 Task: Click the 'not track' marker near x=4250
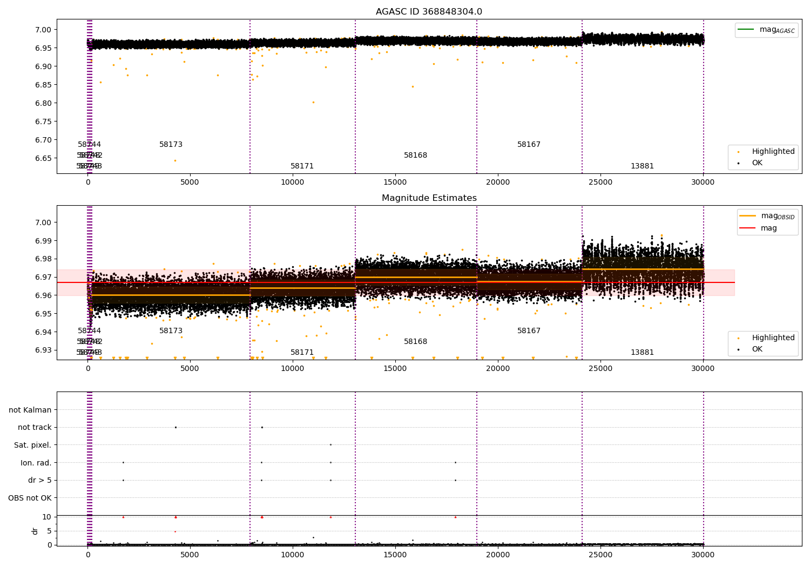(x=175, y=427)
